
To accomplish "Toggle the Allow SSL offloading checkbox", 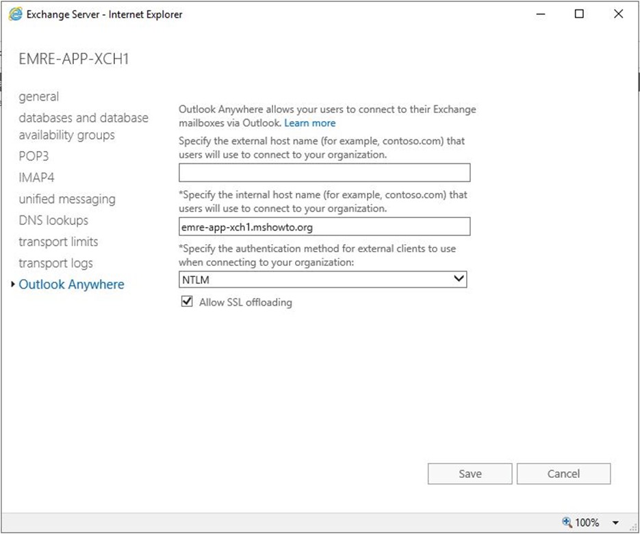I will [x=187, y=302].
